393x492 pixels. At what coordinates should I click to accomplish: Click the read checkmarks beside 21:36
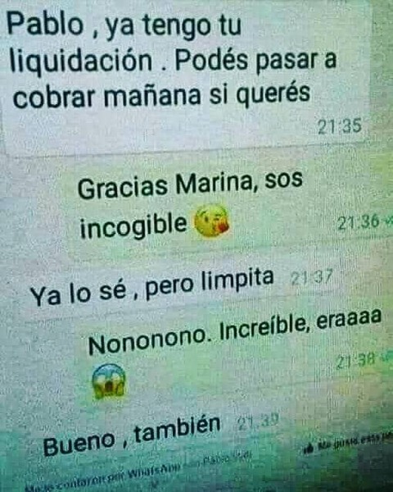tap(388, 221)
